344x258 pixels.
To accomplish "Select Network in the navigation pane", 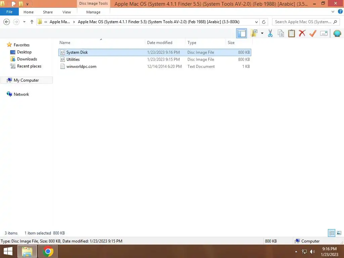I will (21, 94).
